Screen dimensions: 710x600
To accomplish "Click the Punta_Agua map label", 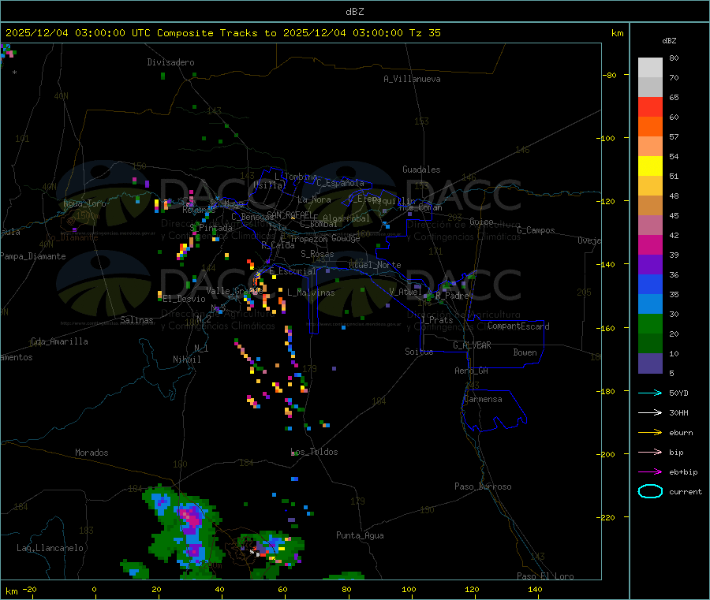I will coord(360,535).
